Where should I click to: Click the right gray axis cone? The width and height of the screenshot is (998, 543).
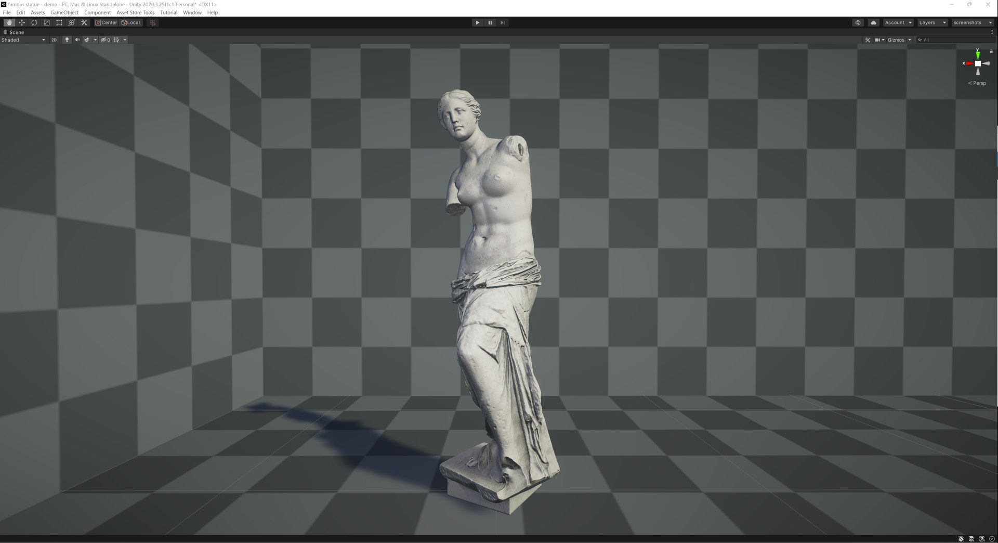tap(986, 63)
